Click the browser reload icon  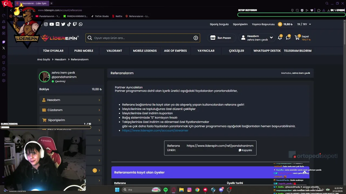click(x=21, y=10)
